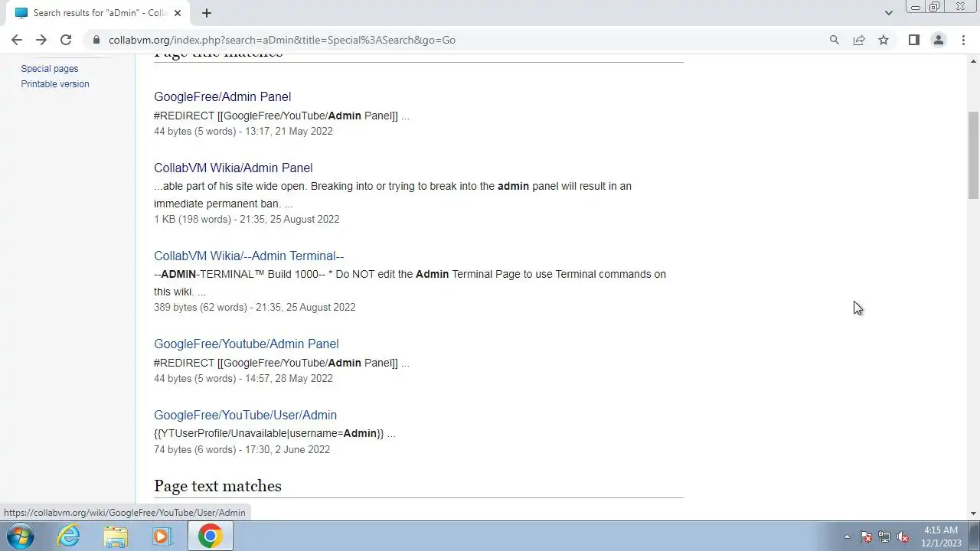Click the scrollbar up arrow
The width and height of the screenshot is (980, 551).
973,60
